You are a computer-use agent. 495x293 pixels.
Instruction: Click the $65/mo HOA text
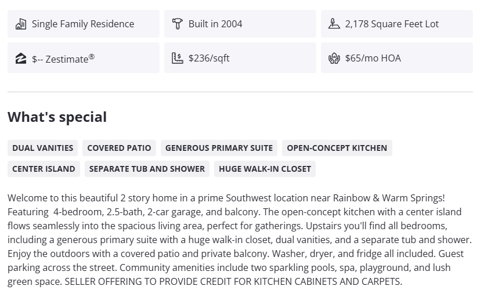(373, 58)
